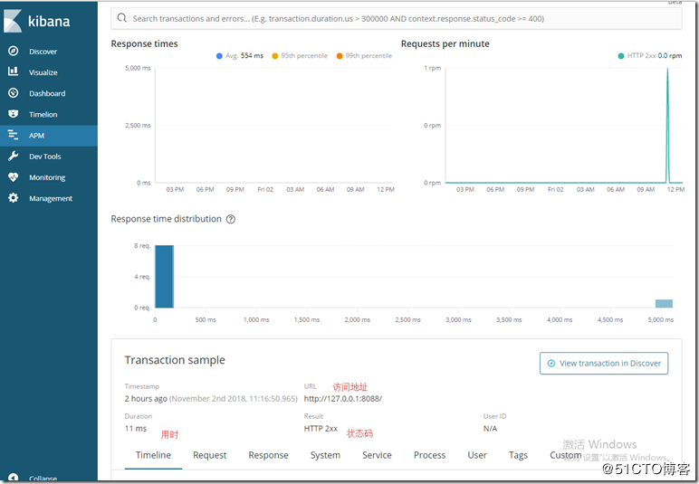
Task: Open Timelion via its mask icon
Action: click(14, 114)
